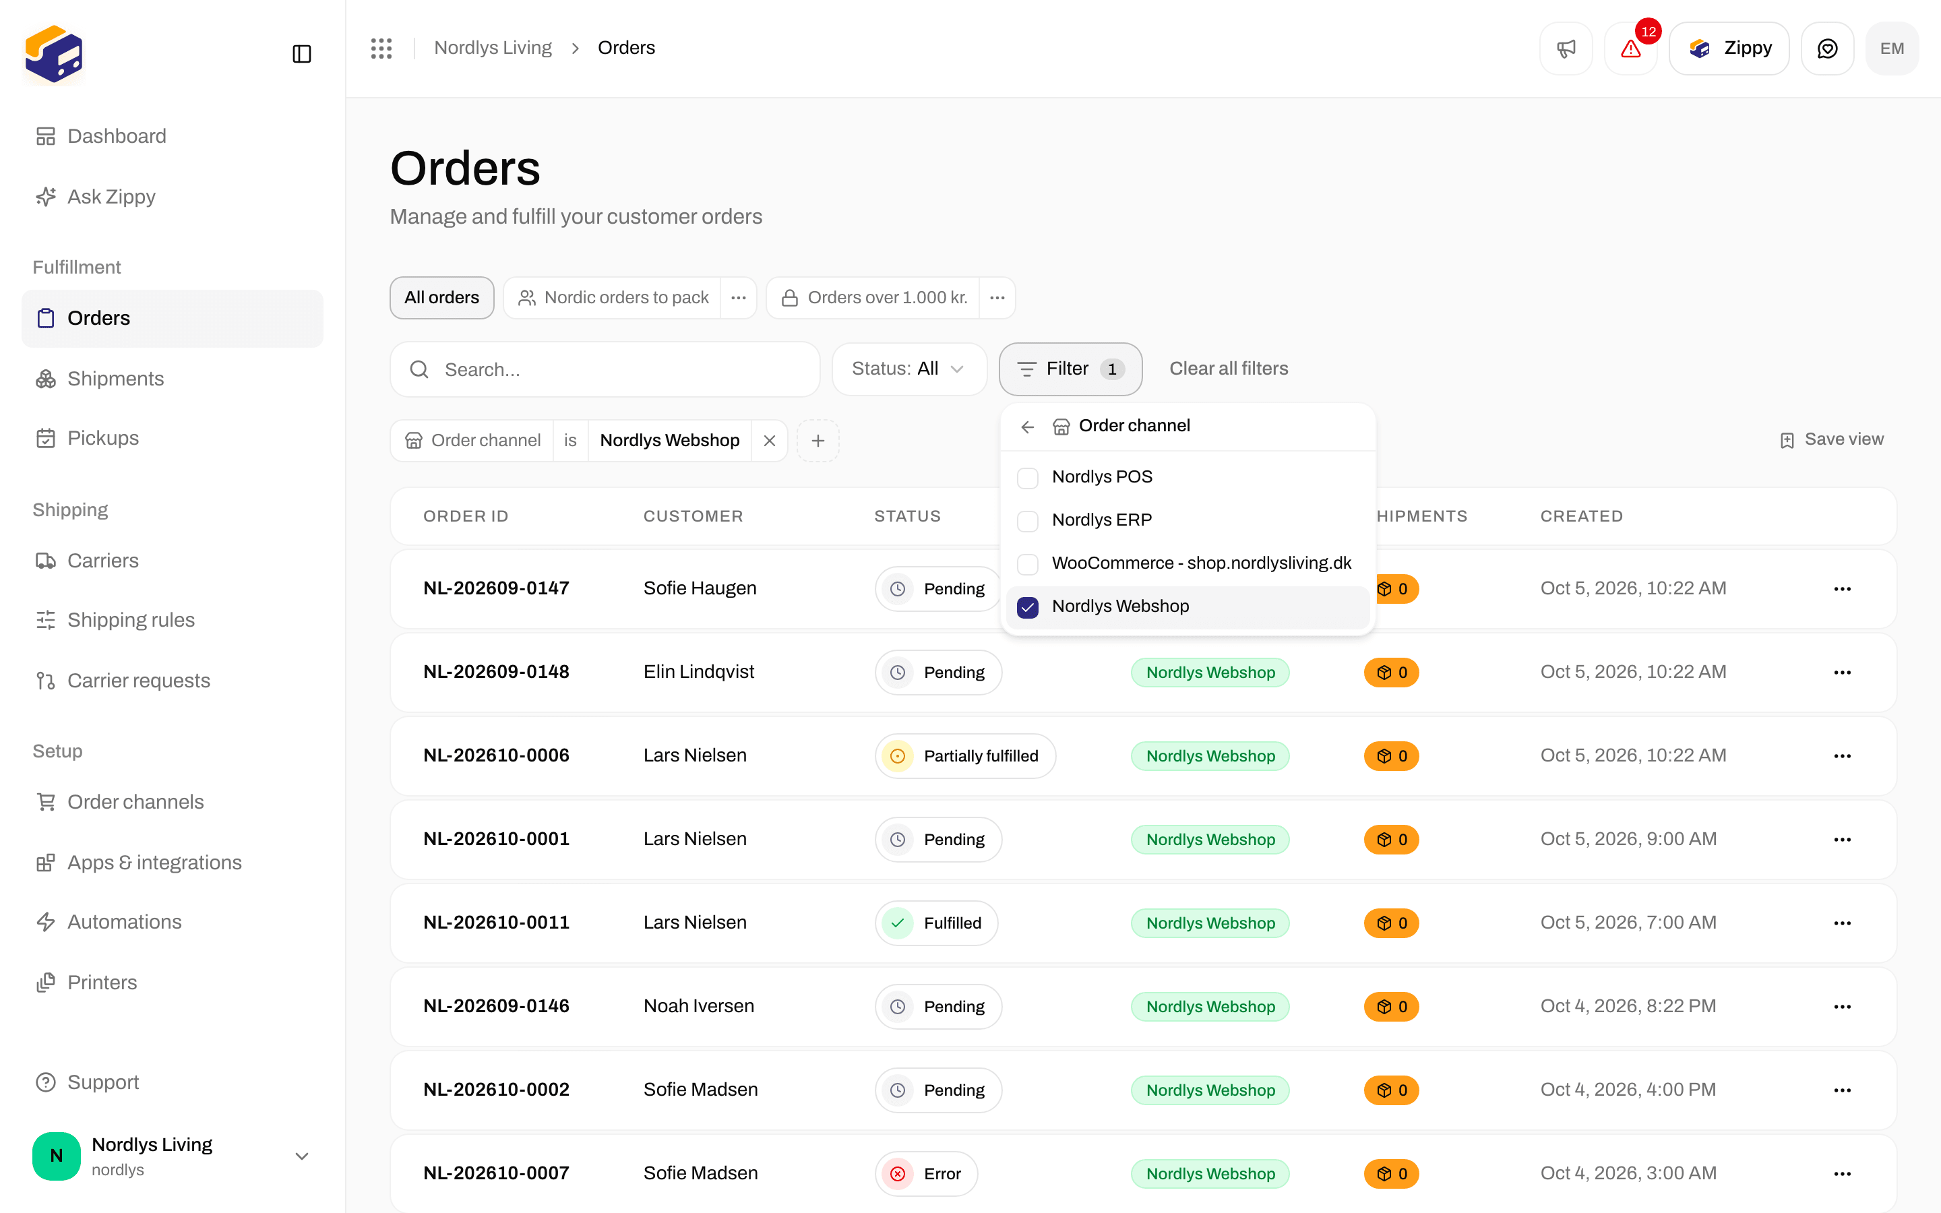Click the pending status of NL-202610-0001
1941x1213 pixels.
(938, 839)
